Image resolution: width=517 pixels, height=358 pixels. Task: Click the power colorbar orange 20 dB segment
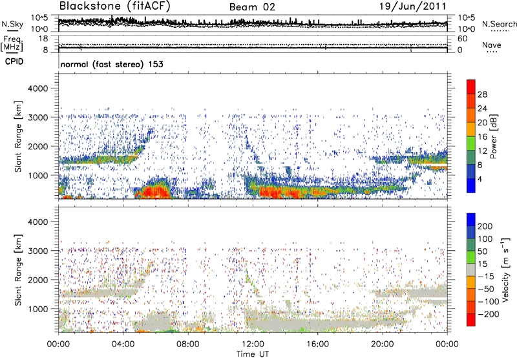click(471, 116)
